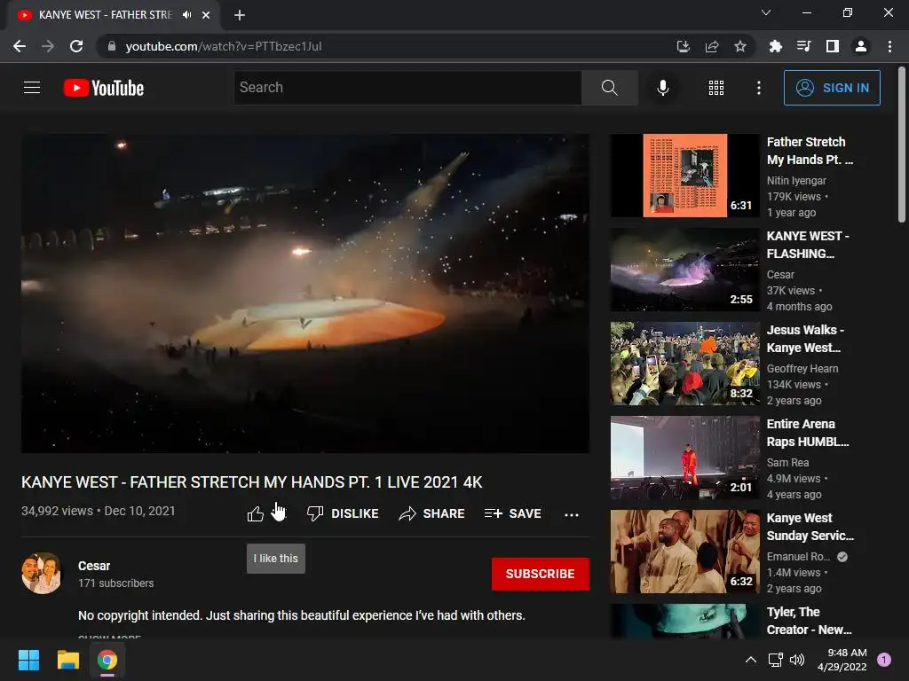
Task: Share this page from address bar
Action: 712,46
